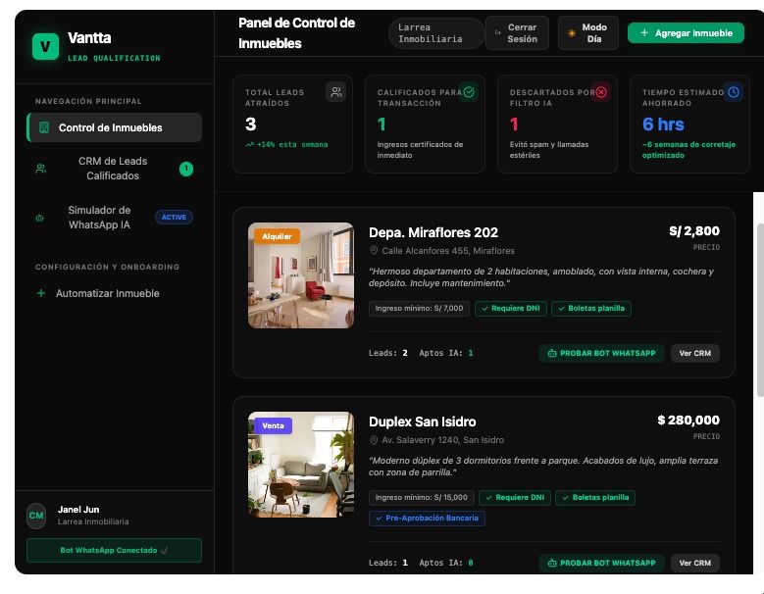Click PROBAR BOT WHATSAPP for Duplex San Isidro
This screenshot has width=764, height=594.
pyautogui.click(x=602, y=563)
